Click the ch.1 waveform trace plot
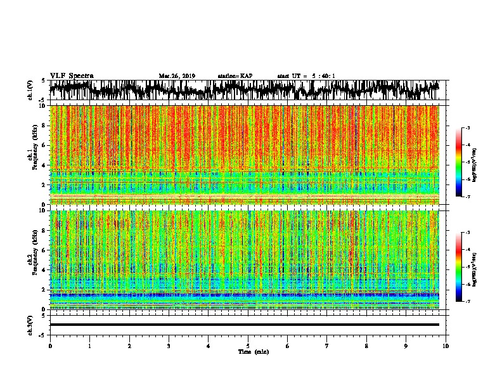 click(245, 90)
